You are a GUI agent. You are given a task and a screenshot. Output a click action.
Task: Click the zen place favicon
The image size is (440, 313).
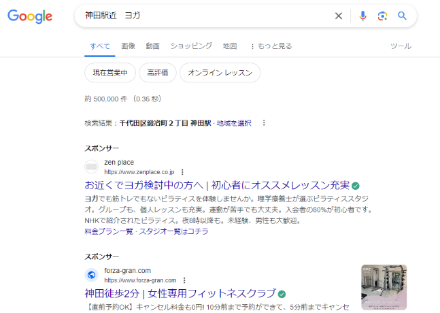coord(92,167)
